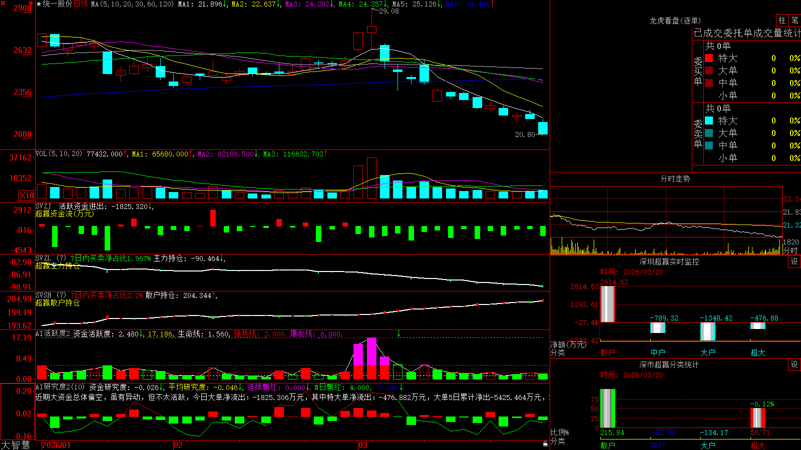
Task: Switch order statistics to 柱 bar mode
Action: (x=782, y=20)
